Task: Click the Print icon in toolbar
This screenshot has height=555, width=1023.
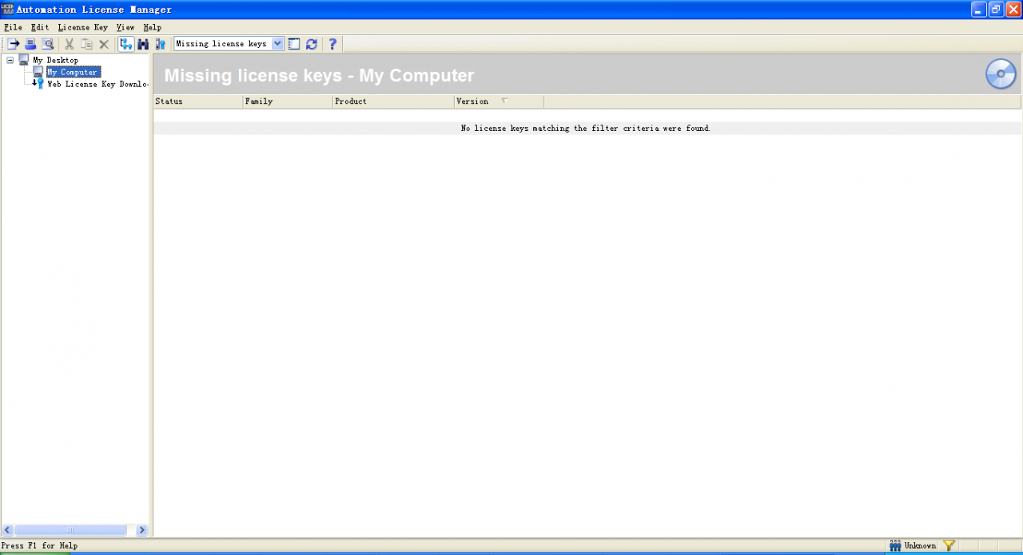Action: point(30,44)
